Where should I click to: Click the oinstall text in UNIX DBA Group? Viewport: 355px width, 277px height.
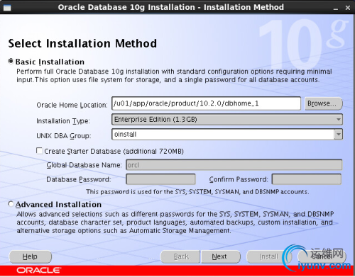[125, 135]
